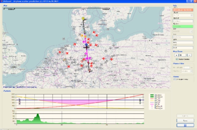
Task: Click the map zoom level field
Action: (x=183, y=55)
